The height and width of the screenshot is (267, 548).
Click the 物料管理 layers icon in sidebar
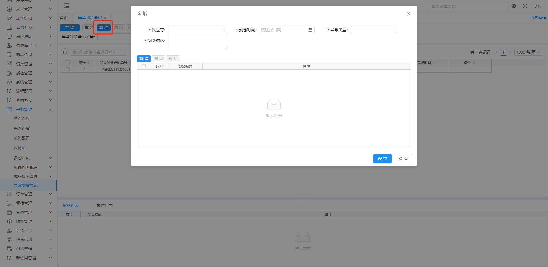tap(9, 221)
